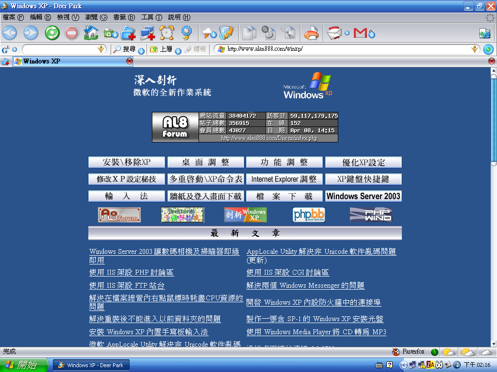Open the Gmail M icon
Screen dimensions: 497x372
click(360, 33)
